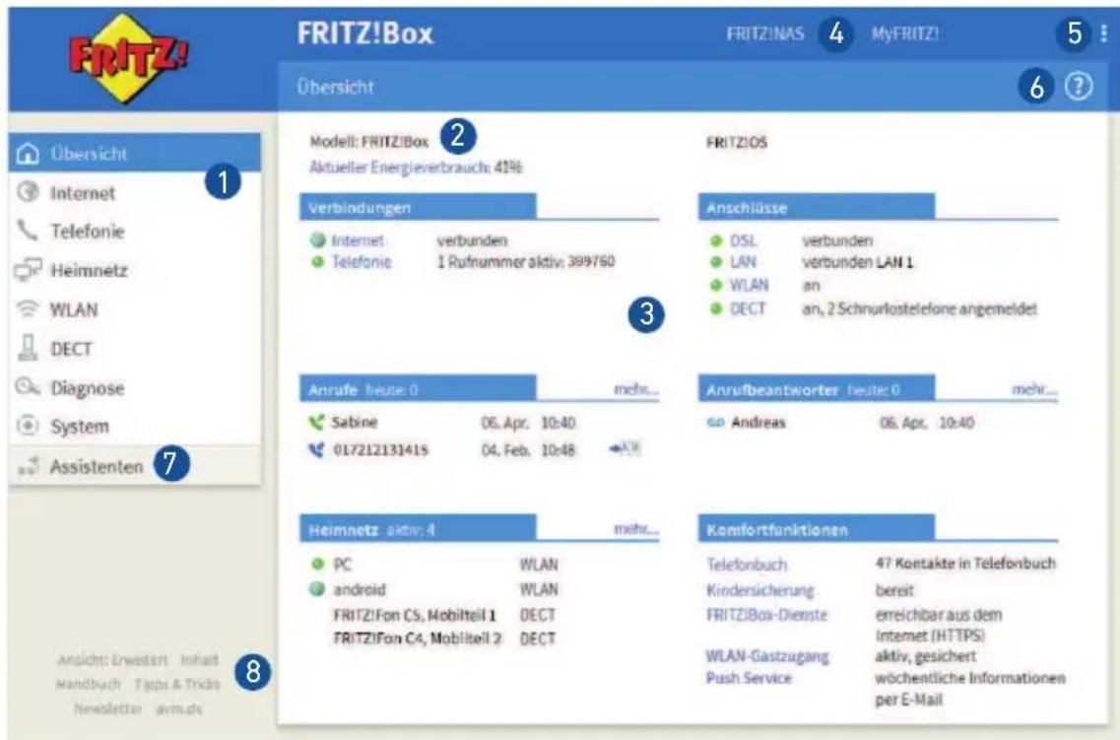Click Ansicht: Erweitert footer link
This screenshot has height=740, width=1120.
(112, 660)
